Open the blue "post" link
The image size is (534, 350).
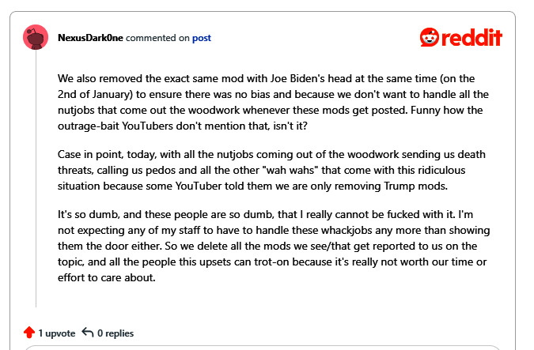click(202, 38)
